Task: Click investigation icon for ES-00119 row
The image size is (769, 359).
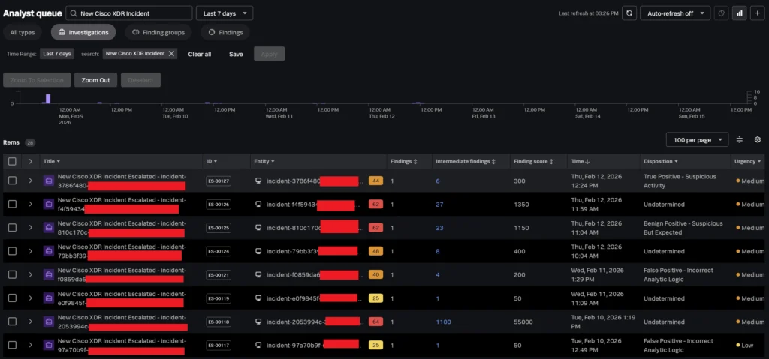Action: (x=48, y=298)
